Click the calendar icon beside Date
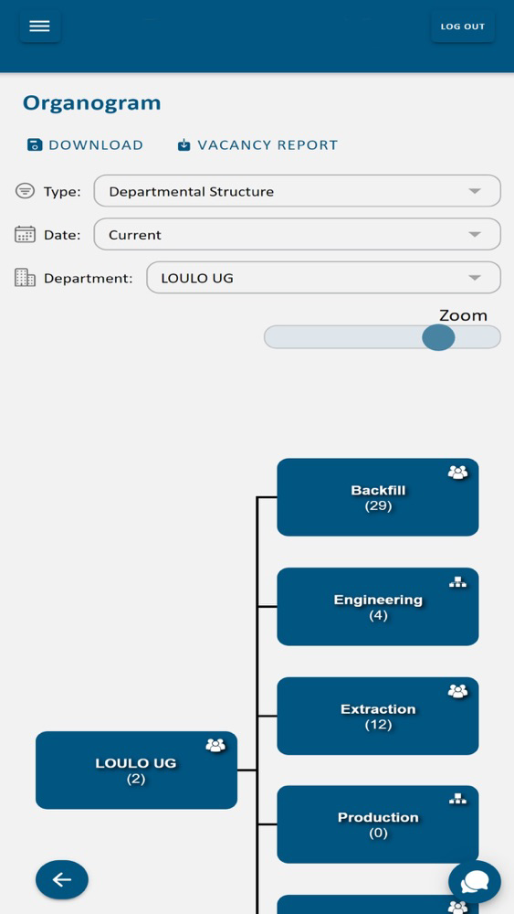 [x=25, y=234]
